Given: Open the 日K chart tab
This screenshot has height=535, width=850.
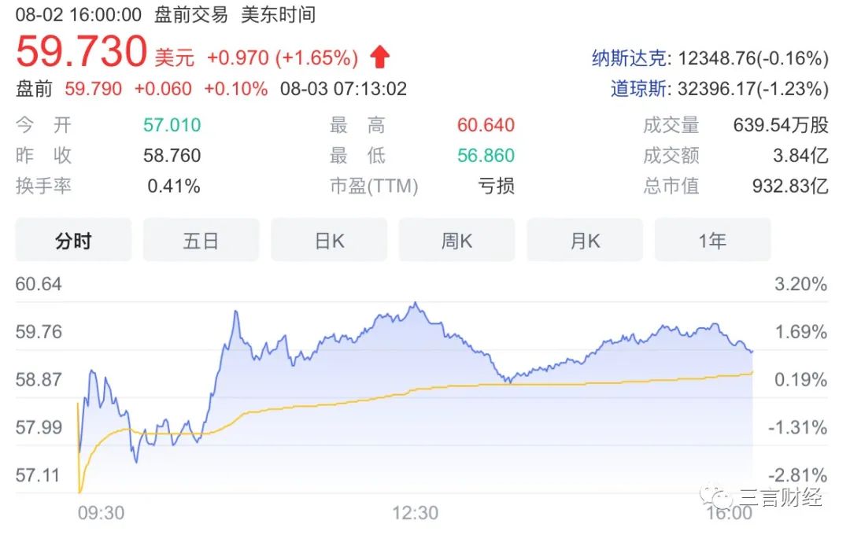Looking at the screenshot, I should click(329, 241).
